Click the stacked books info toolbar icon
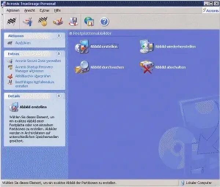 coord(27,22)
